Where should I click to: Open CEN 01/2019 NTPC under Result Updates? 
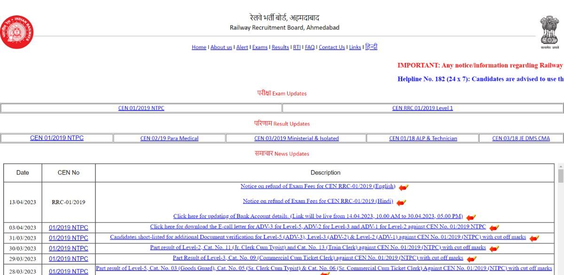(x=57, y=138)
